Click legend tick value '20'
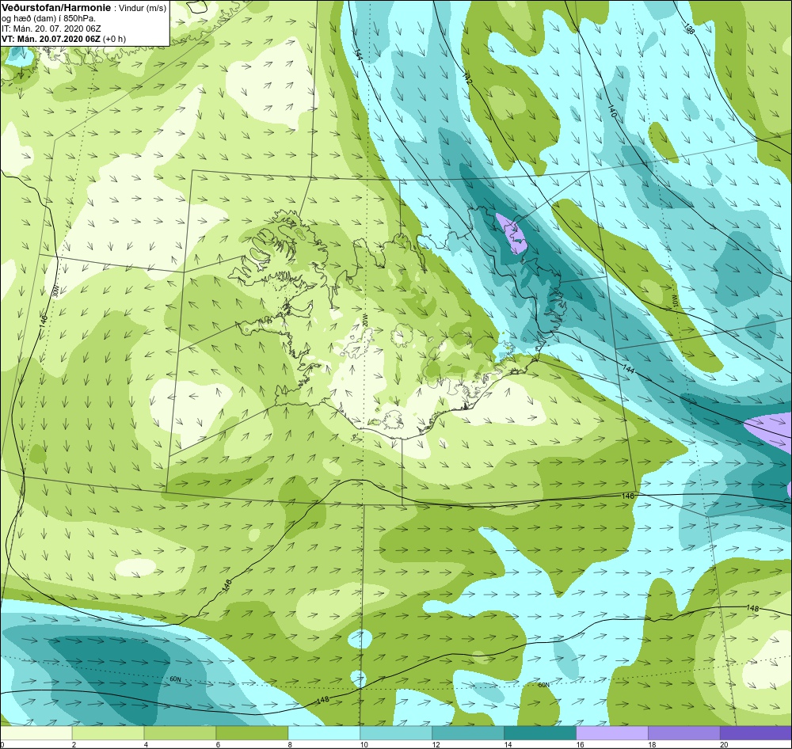This screenshot has height=749, width=792. click(724, 744)
